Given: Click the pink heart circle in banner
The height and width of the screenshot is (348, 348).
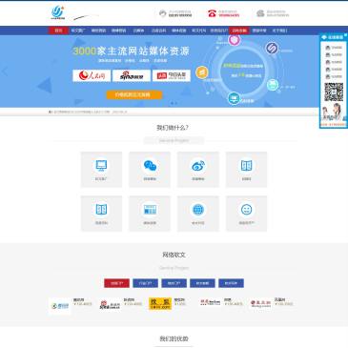Looking at the screenshot, I should pyautogui.click(x=235, y=40).
